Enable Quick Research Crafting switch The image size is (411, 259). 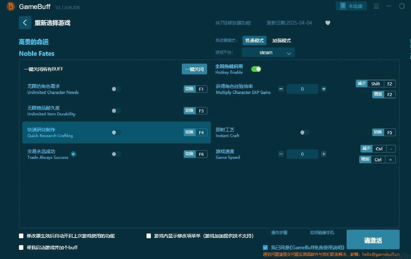pyautogui.click(x=116, y=132)
